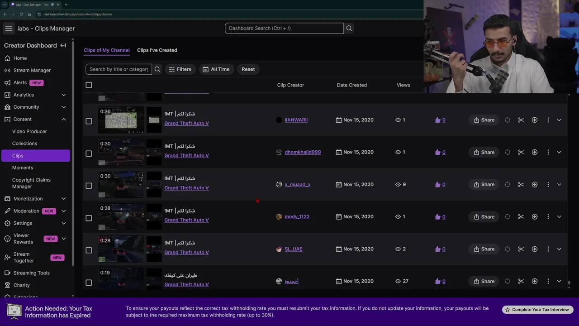The image size is (579, 326).
Task: Click the scissors icon for x_muaad_x clip
Action: [521, 184]
